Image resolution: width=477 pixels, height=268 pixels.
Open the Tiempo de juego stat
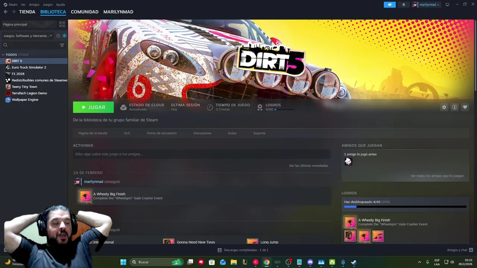pyautogui.click(x=228, y=107)
